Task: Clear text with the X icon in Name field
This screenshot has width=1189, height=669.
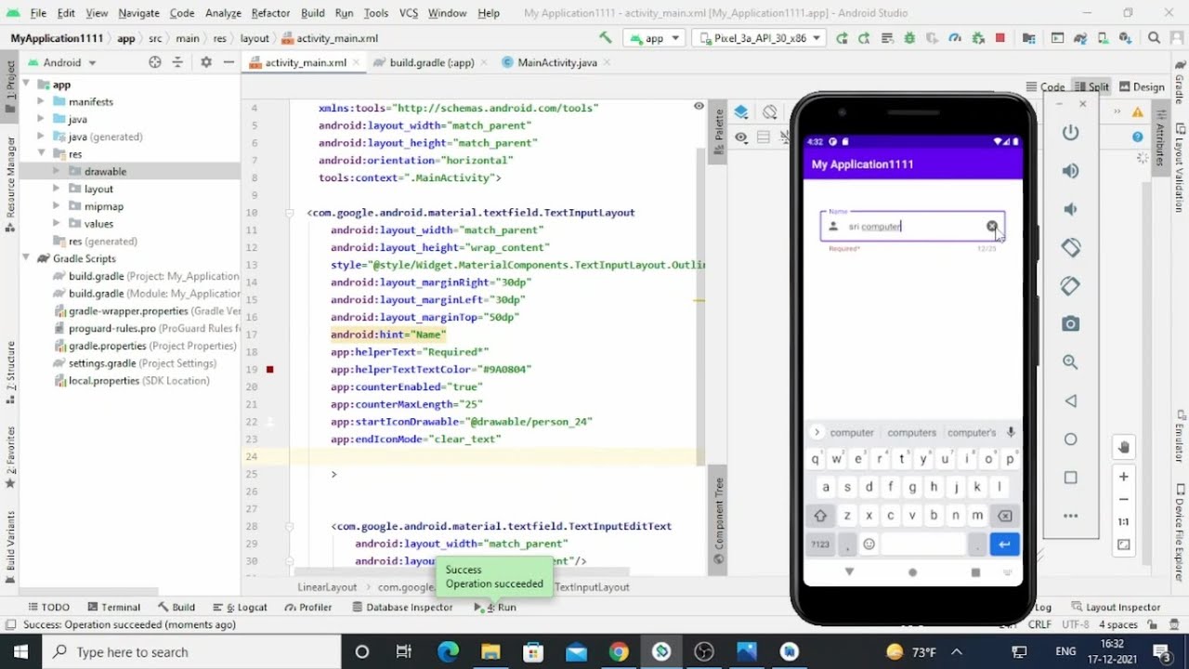Action: click(992, 227)
